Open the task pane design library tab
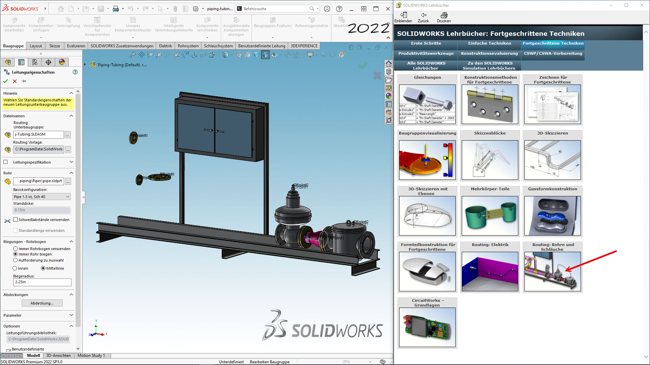This screenshot has width=650, height=365. (389, 72)
